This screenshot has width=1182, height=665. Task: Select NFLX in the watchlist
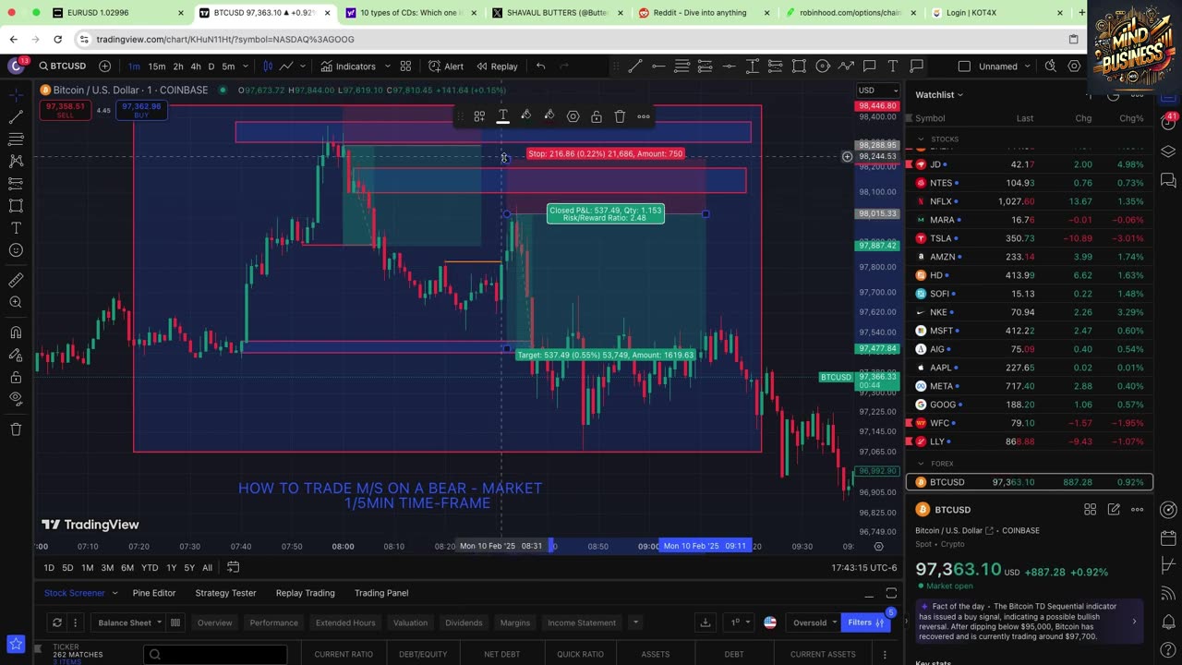pos(1031,201)
